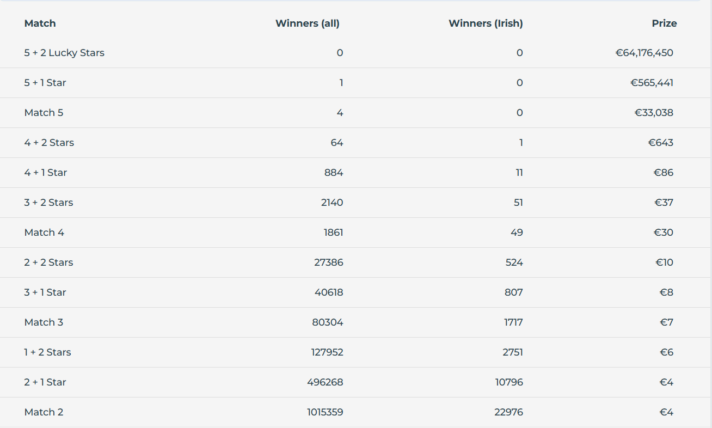Image resolution: width=712 pixels, height=428 pixels.
Task: Click the €33,038 prize amount
Action: click(x=654, y=113)
